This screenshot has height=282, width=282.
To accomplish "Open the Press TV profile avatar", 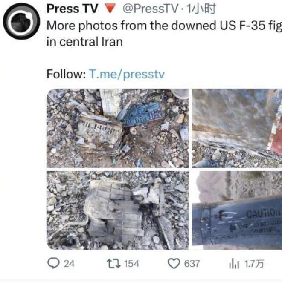I will coord(21,21).
